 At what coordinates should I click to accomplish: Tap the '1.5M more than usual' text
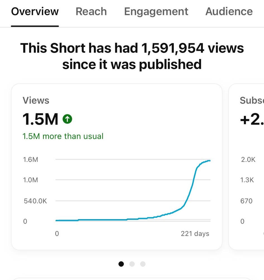click(63, 136)
